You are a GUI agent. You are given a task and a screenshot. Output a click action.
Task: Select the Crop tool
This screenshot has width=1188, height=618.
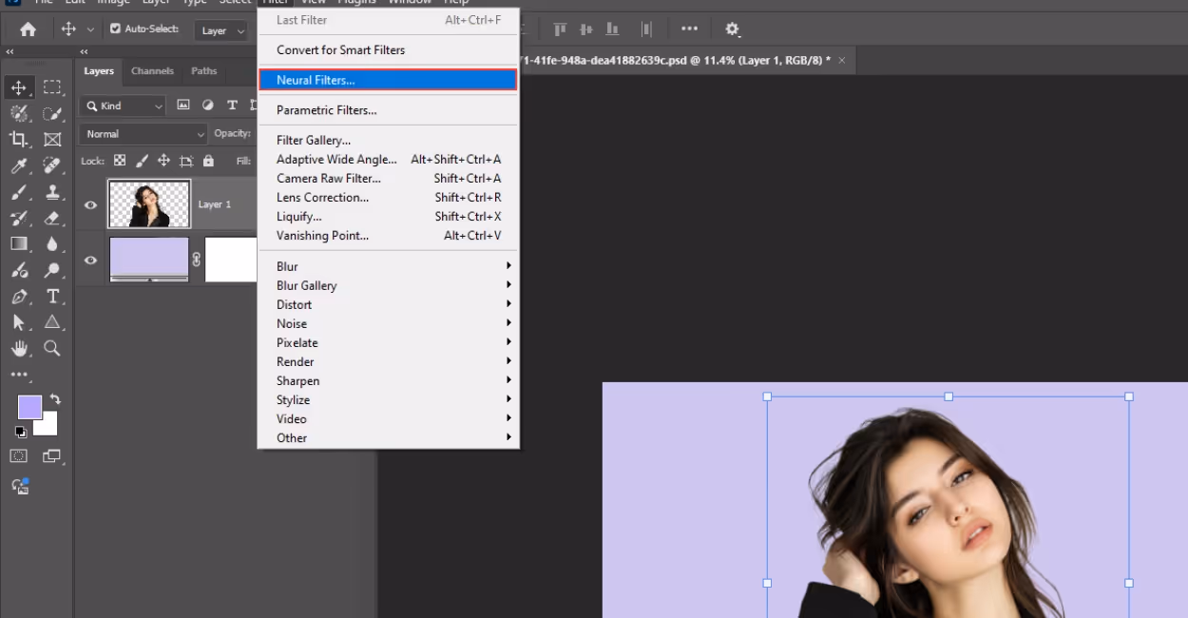click(x=19, y=140)
